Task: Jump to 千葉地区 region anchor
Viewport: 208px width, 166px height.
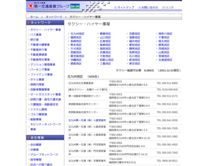Action: [164, 37]
